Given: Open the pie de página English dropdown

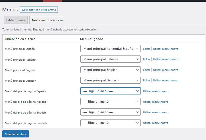Looking at the screenshot, I should [x=111, y=112].
